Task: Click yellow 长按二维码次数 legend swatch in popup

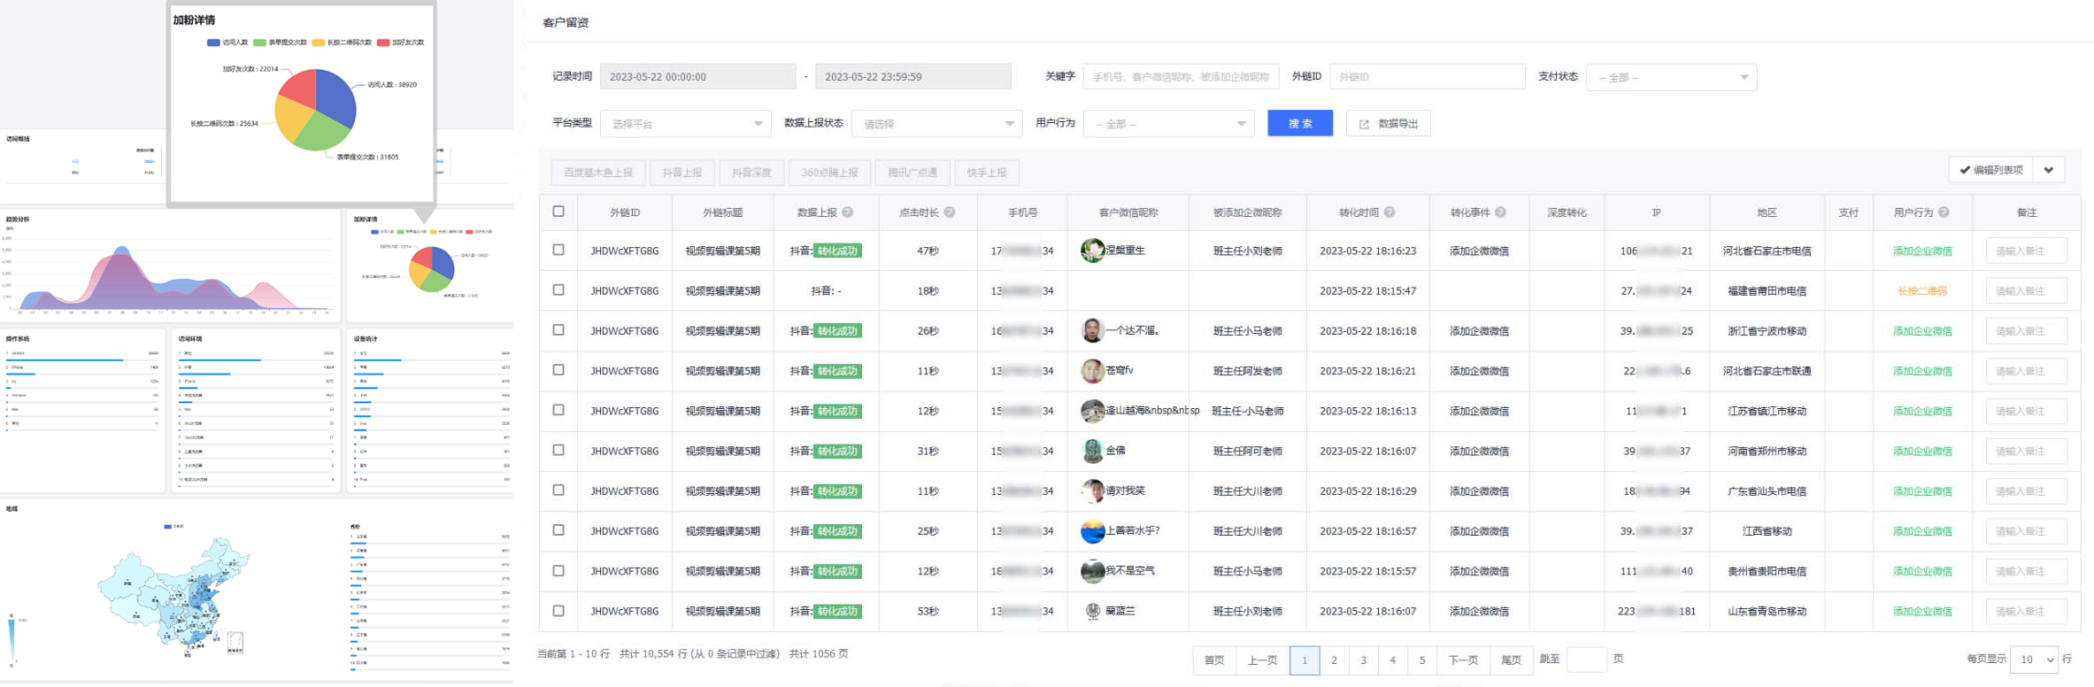Action: [318, 42]
